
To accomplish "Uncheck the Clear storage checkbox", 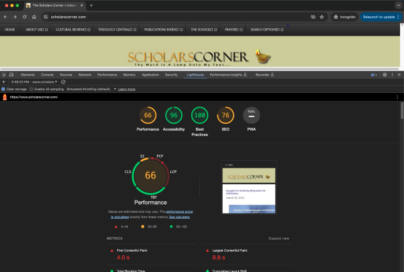I will [3, 89].
